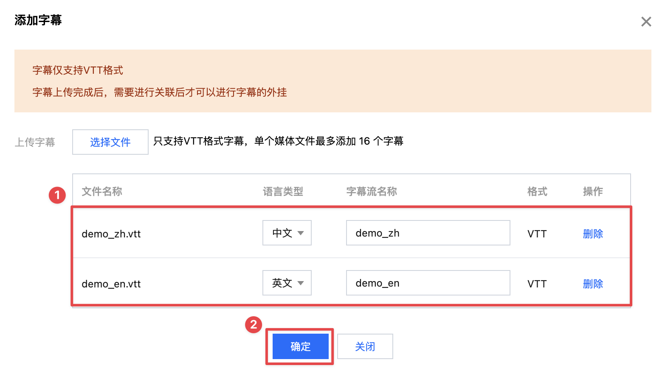Viewport: 665px width, 368px height.
Task: Expand the 英文 language type dropdown
Action: click(287, 283)
